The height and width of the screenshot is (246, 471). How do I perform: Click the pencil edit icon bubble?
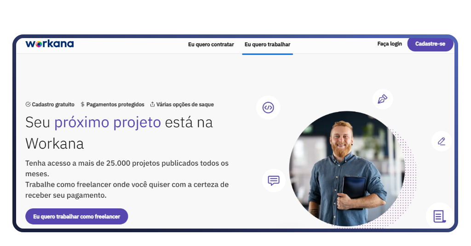(x=441, y=141)
